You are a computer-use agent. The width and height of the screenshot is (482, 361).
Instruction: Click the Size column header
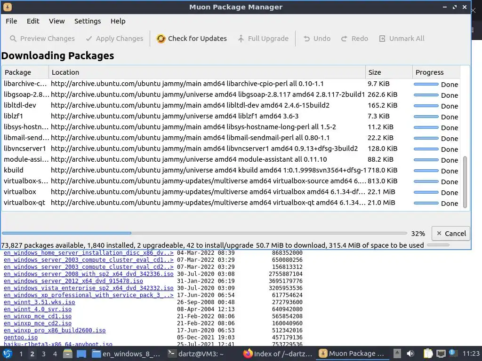[389, 72]
